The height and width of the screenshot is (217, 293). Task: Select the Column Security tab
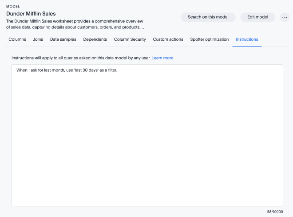pos(130,39)
